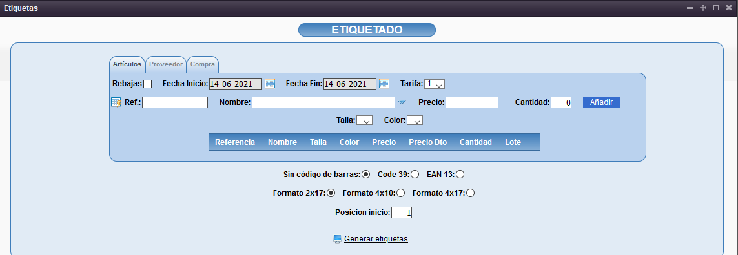The height and width of the screenshot is (255, 738).
Task: Click the Fecha Fin date field
Action: click(x=350, y=84)
